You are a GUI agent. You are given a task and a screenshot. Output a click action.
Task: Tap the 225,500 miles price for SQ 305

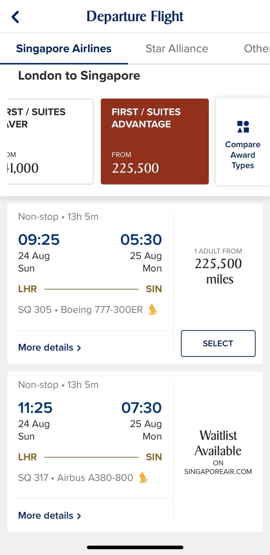pyautogui.click(x=218, y=271)
